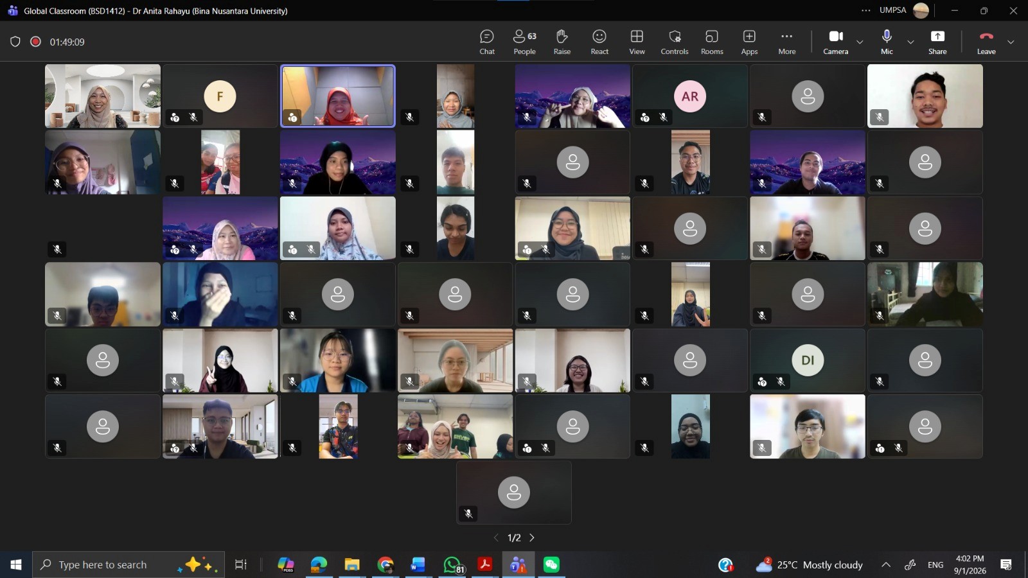Open the React emoji menu
1028x578 pixels.
(x=599, y=42)
